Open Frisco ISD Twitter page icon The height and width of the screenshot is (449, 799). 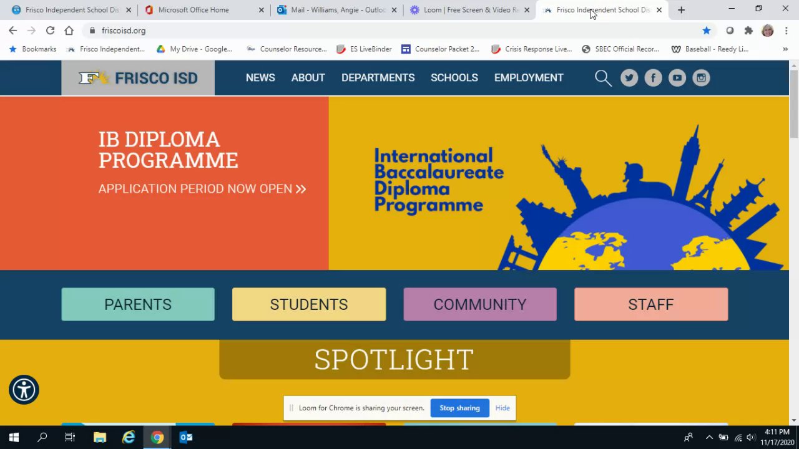[x=629, y=78]
